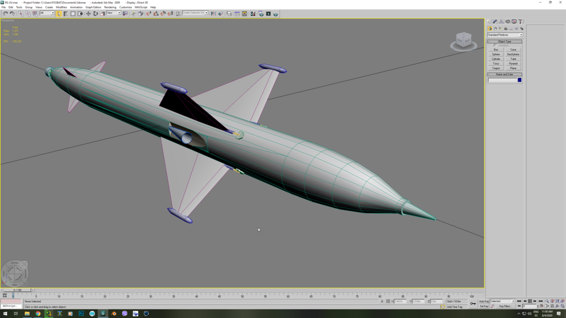The height and width of the screenshot is (318, 566).
Task: Click the Teapot primitive button
Action: (x=496, y=68)
